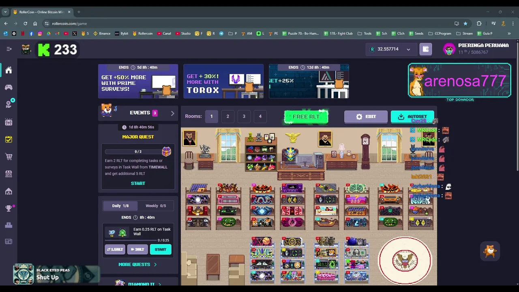Skip quest for 3RLT button
Image resolution: width=519 pixels, height=292 pixels.
[x=137, y=249]
